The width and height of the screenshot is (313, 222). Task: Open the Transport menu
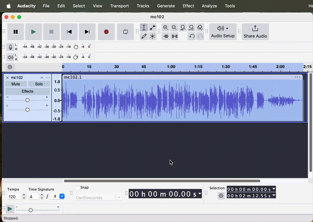tap(120, 6)
